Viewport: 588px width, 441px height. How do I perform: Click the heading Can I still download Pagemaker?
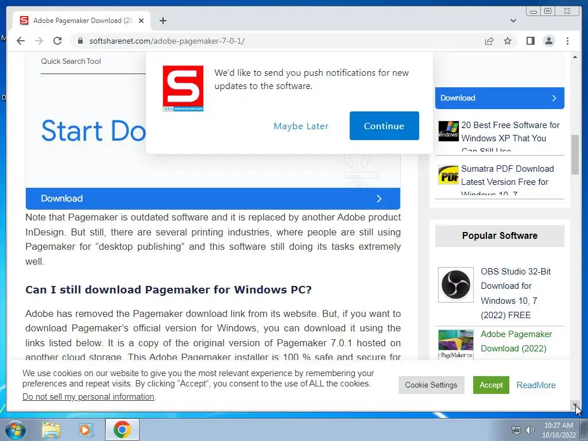168,290
